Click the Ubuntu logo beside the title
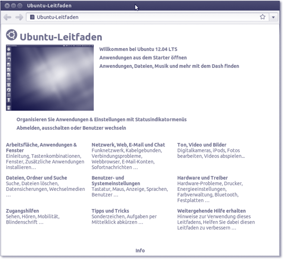The width and height of the screenshot is (283, 259). pyautogui.click(x=12, y=35)
